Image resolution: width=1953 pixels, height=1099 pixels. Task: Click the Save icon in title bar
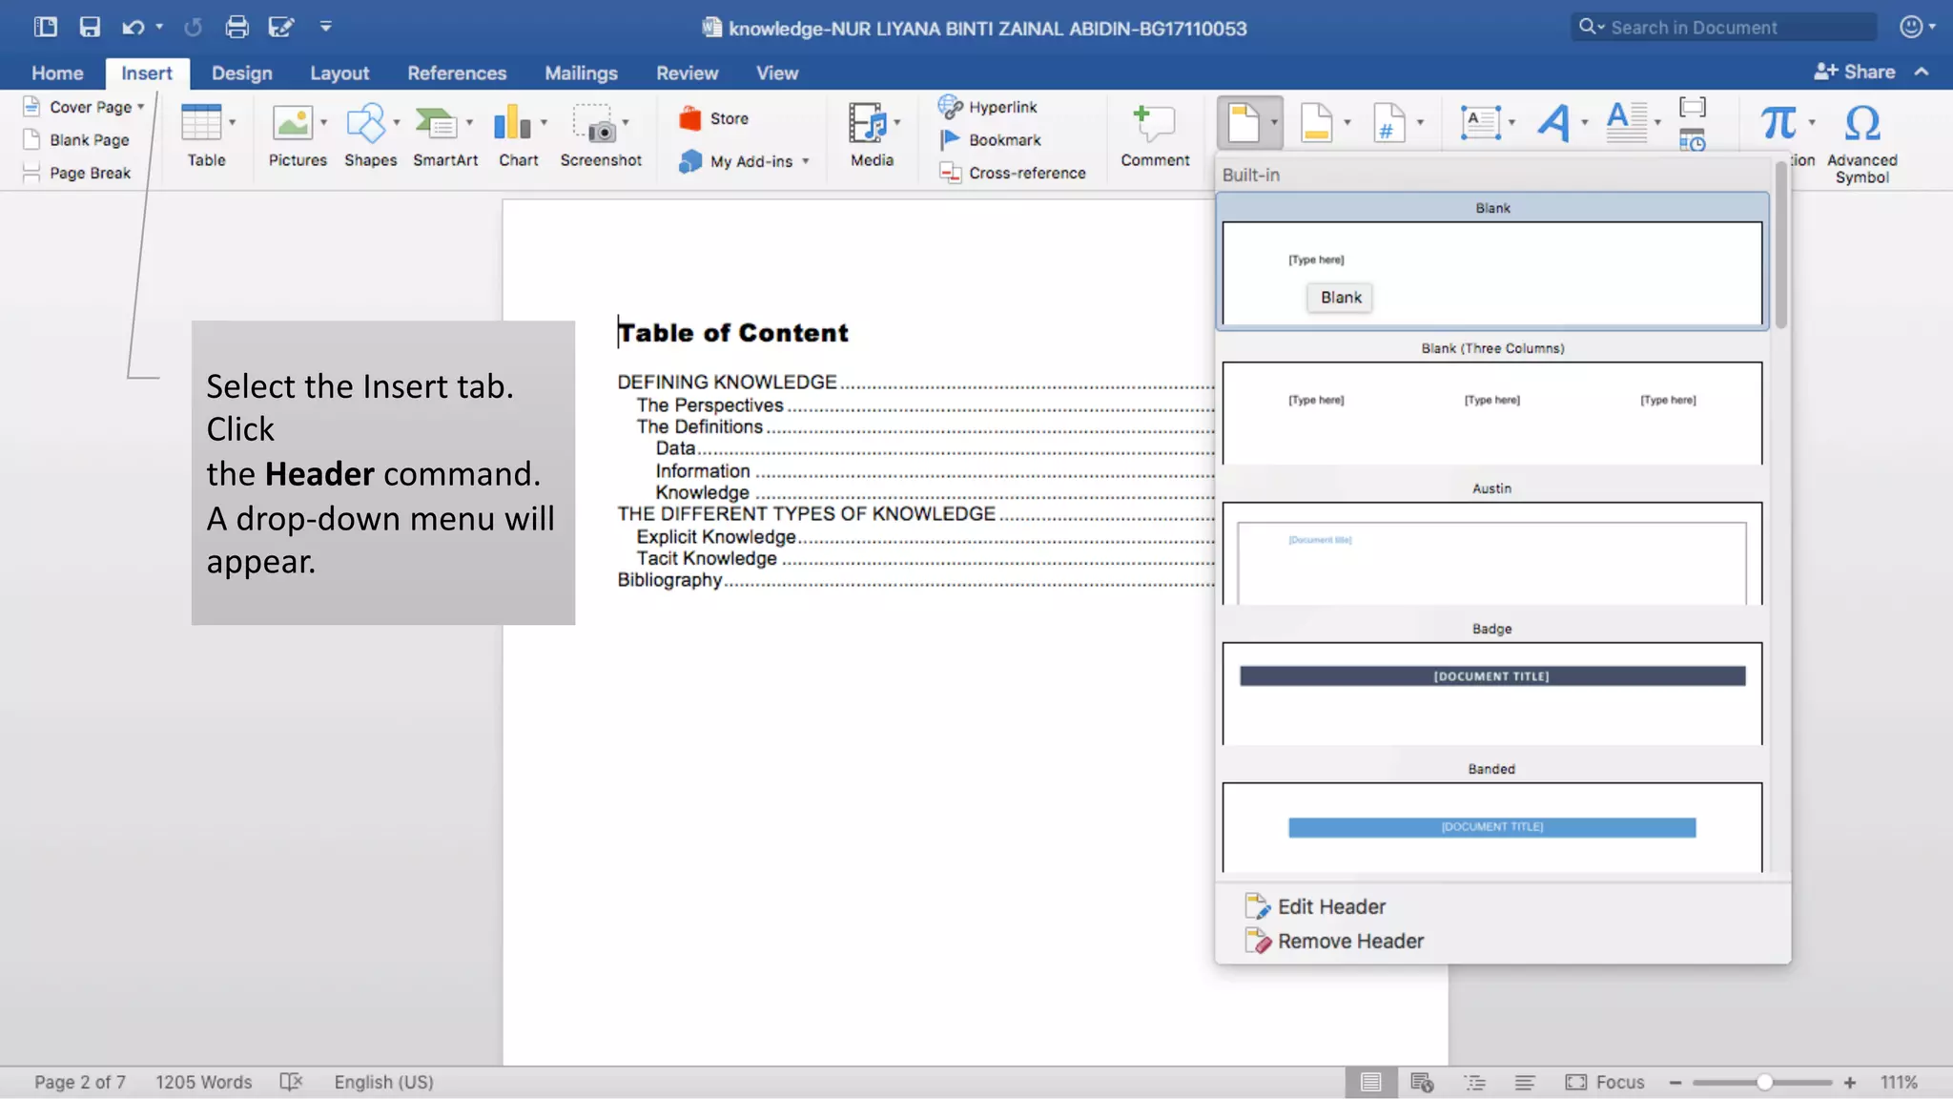click(x=90, y=27)
